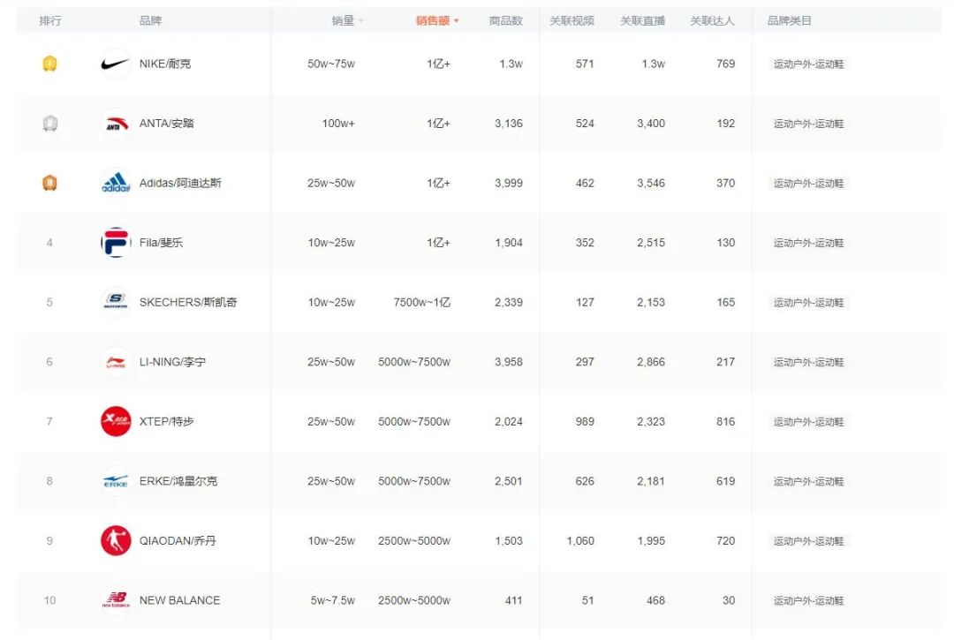
Task: Click the gold medal icon for rank one
Action: (49, 64)
